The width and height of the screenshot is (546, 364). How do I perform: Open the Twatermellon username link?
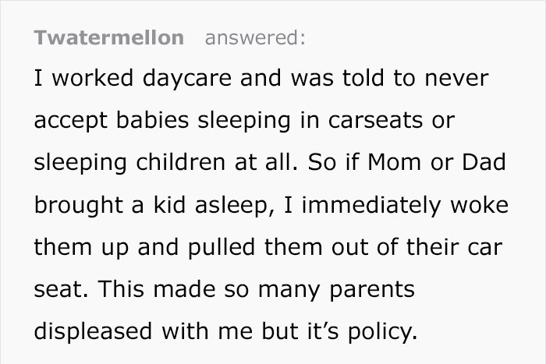(x=109, y=37)
